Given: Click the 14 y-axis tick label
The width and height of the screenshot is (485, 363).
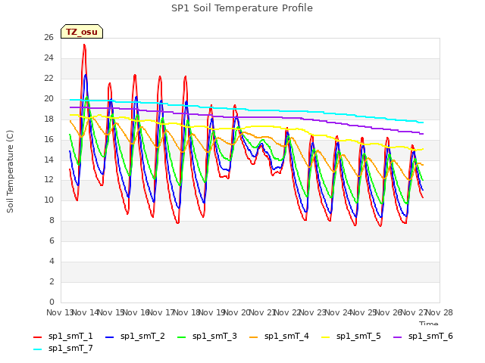Looking at the screenshot, I should [48, 160].
